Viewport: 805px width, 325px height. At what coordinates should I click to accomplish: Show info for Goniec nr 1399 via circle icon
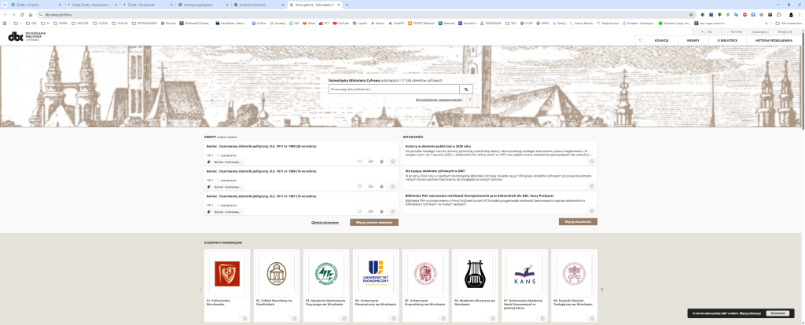coord(393,187)
